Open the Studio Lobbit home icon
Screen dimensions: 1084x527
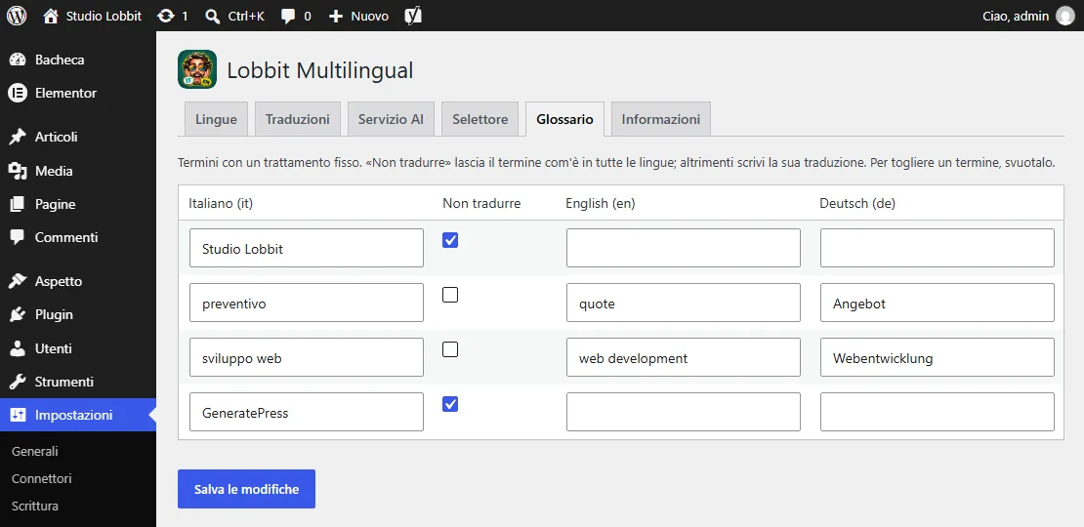(51, 16)
